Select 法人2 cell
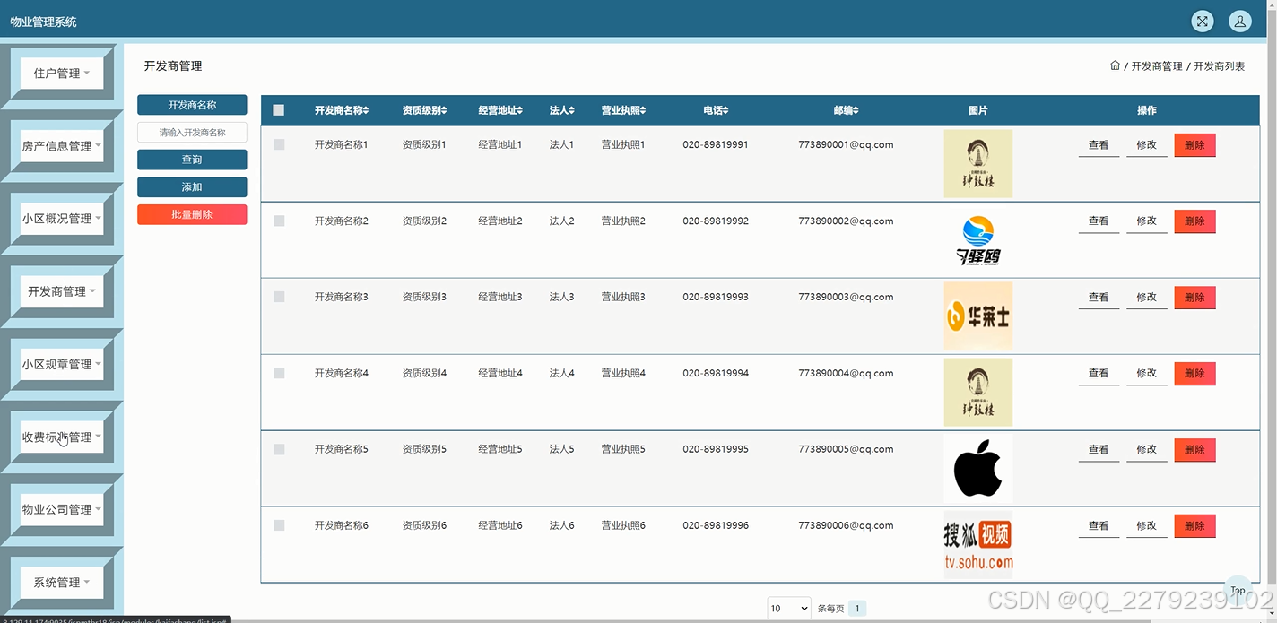Image resolution: width=1277 pixels, height=623 pixels. (561, 221)
